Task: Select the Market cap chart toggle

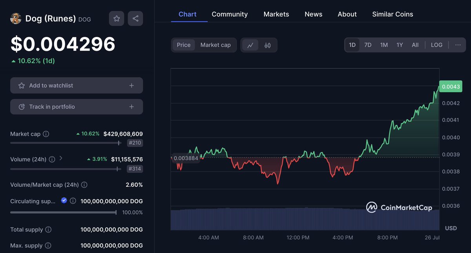Action: tap(215, 45)
